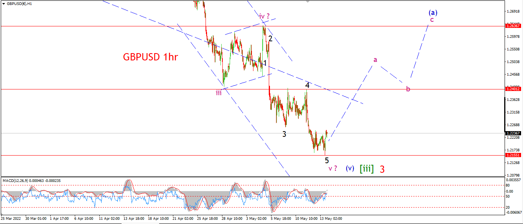Click the 1.26985 price scale value

[513, 11]
